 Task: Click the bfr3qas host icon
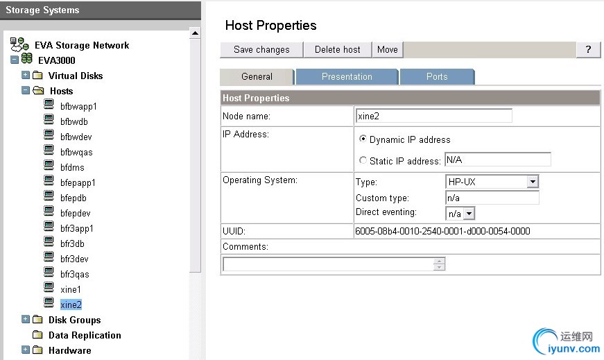[x=49, y=272]
